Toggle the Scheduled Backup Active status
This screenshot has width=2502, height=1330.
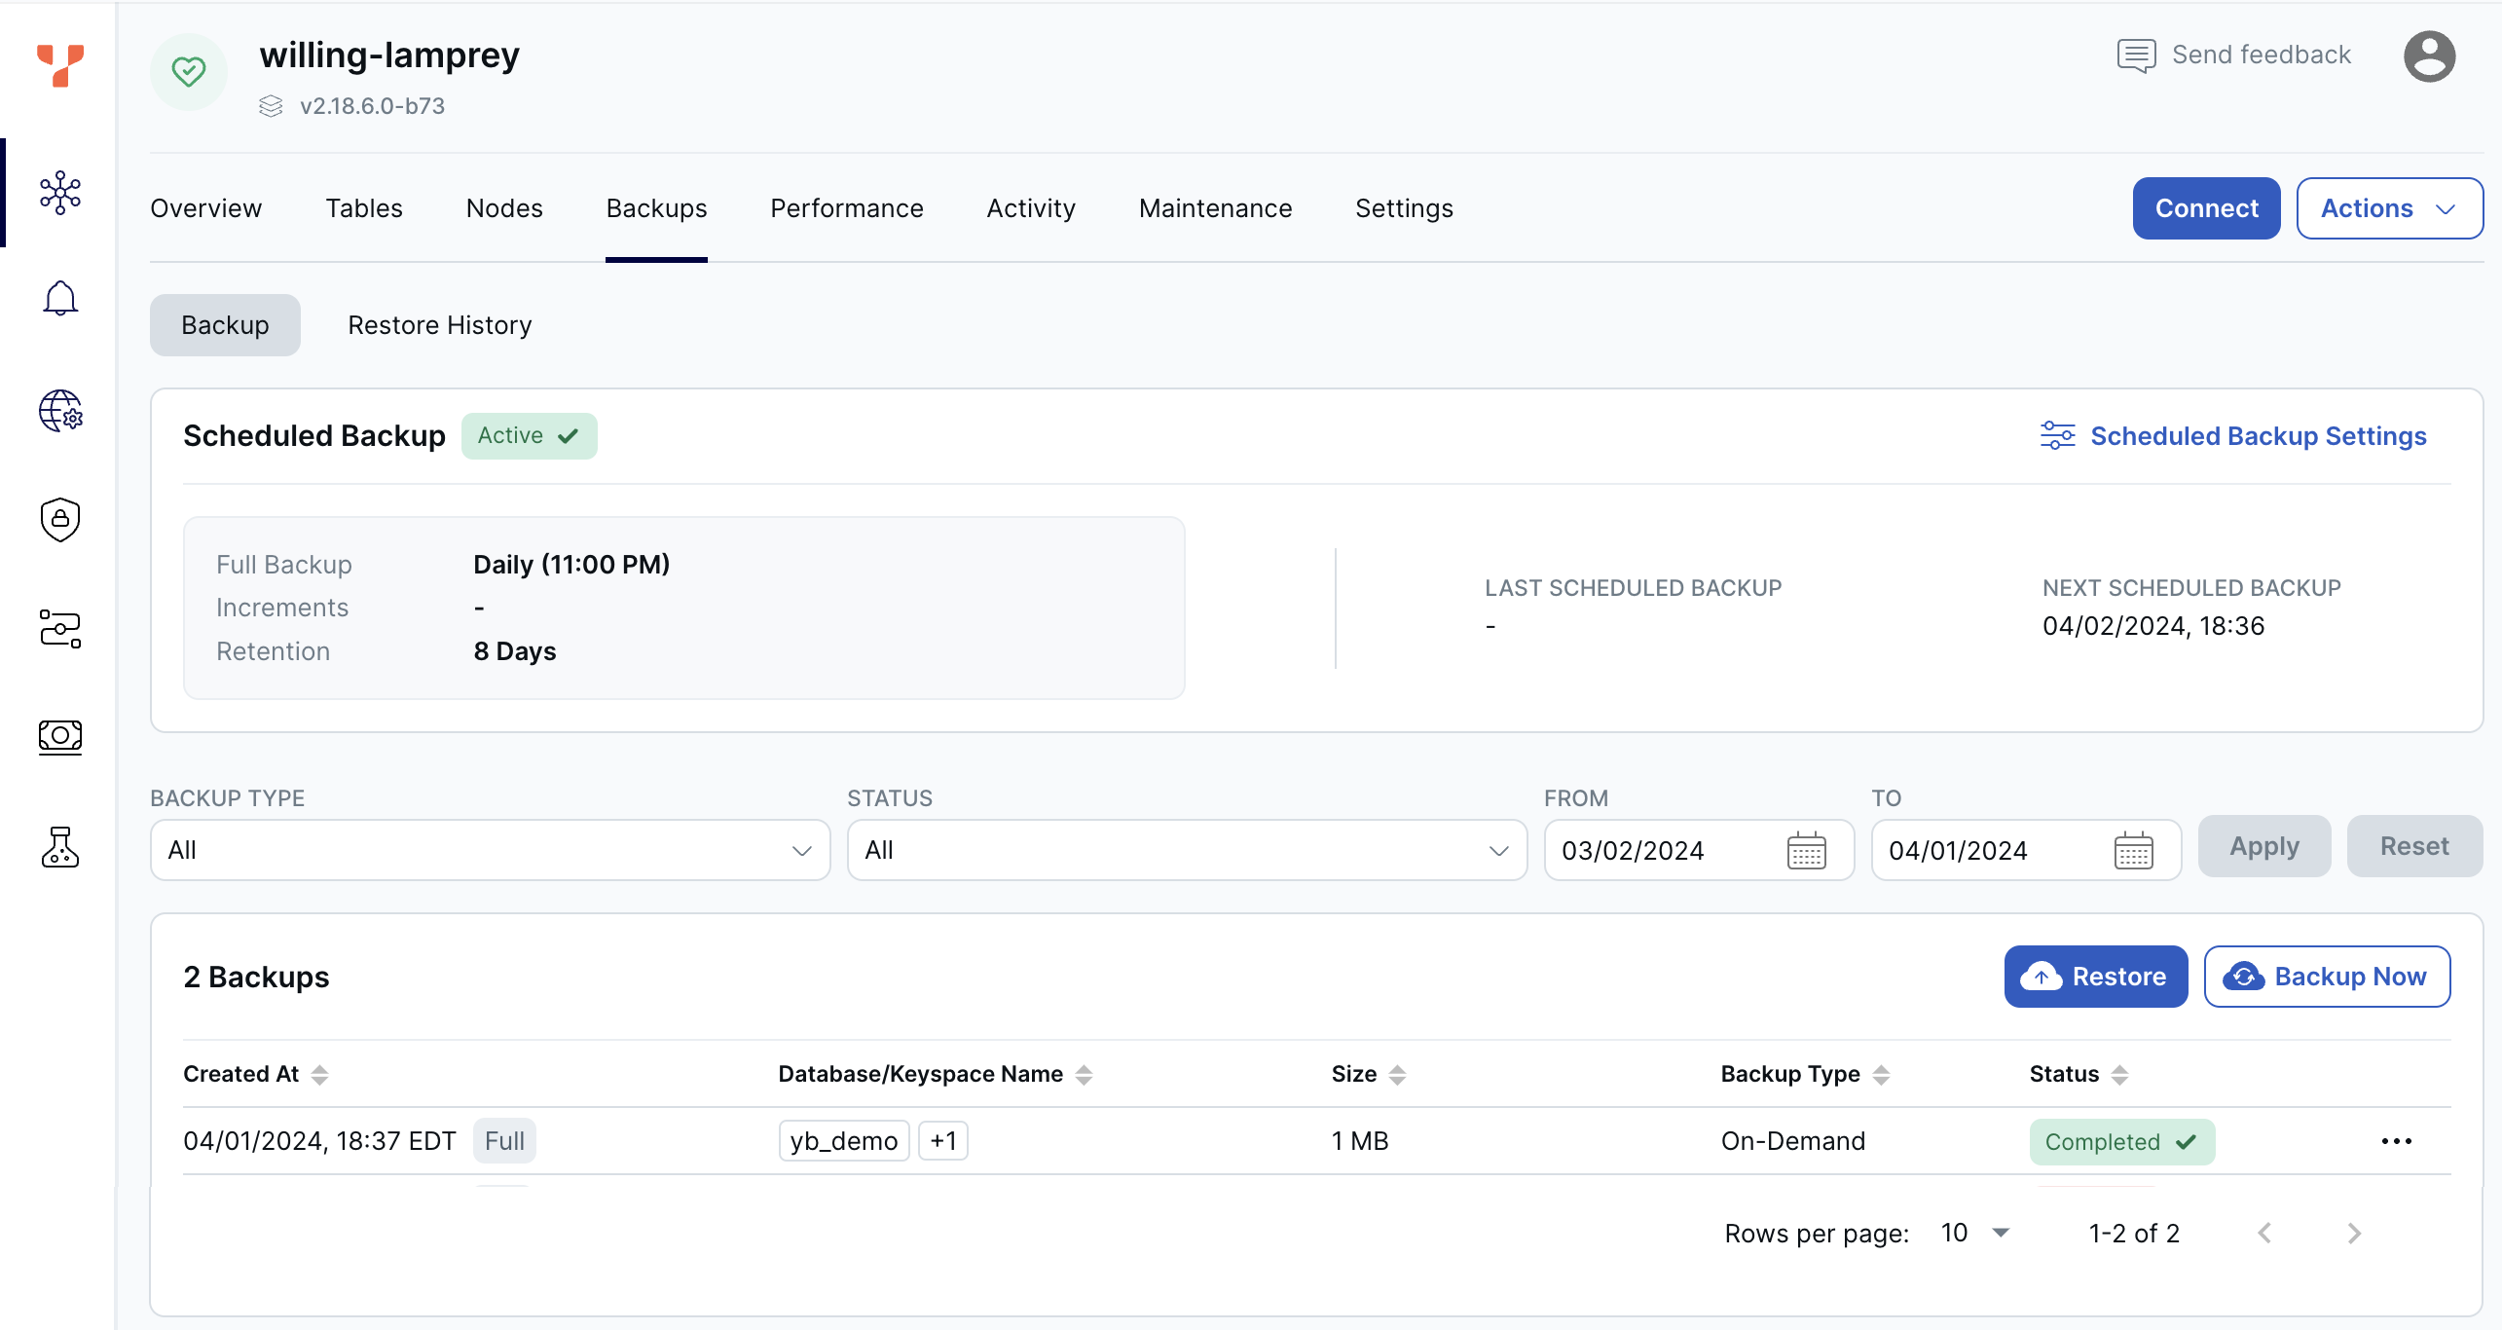click(527, 435)
